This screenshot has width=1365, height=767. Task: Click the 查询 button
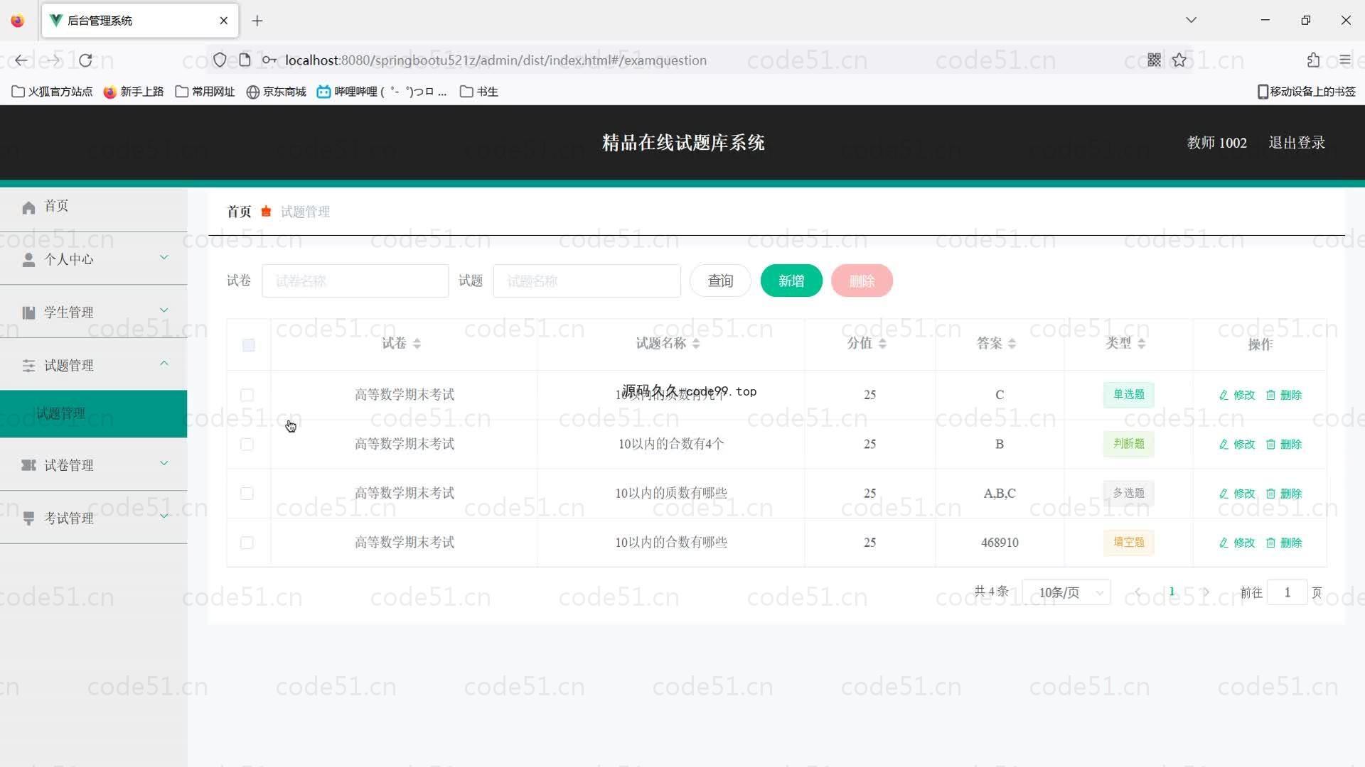(x=720, y=281)
